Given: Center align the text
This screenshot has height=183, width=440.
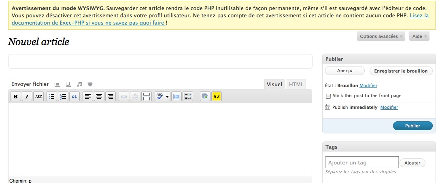Looking at the screenshot, I should (x=99, y=96).
